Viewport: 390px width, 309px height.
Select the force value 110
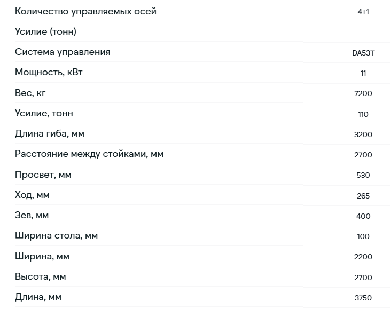[363, 114]
